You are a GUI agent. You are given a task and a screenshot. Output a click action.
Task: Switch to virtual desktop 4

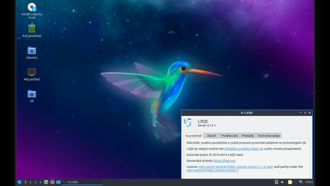click(x=40, y=182)
